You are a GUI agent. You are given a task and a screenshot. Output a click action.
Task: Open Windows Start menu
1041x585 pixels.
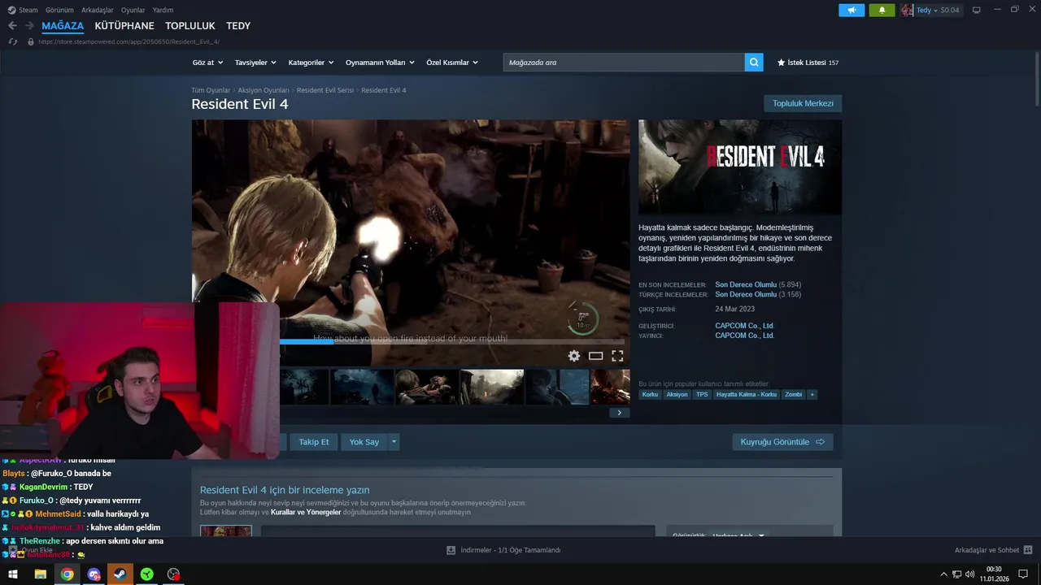(13, 574)
